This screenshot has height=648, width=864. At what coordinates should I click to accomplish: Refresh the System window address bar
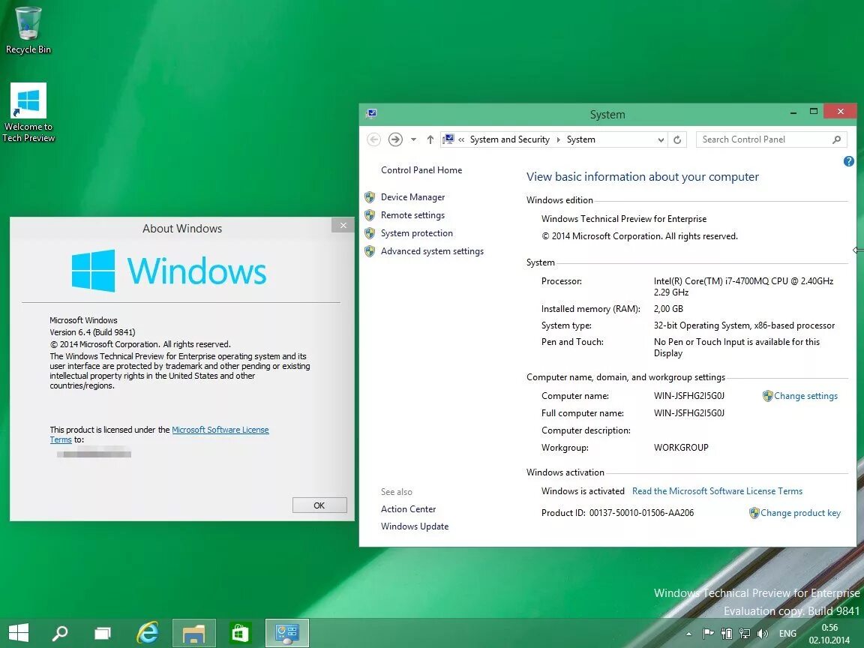click(677, 140)
